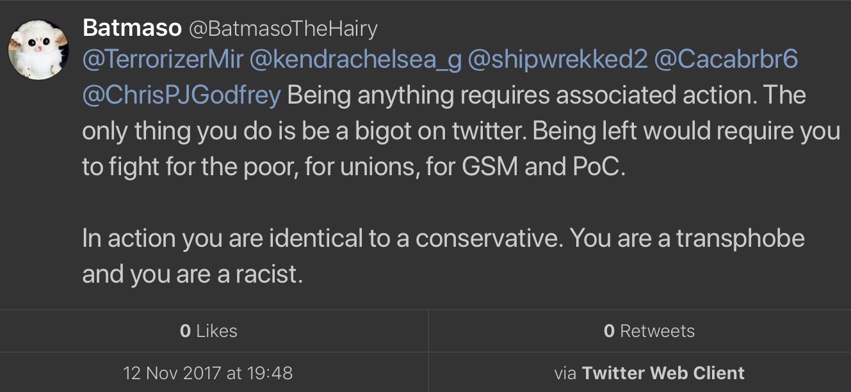The height and width of the screenshot is (392, 851).
Task: Click Batmaso's profile avatar picture
Action: click(x=38, y=50)
